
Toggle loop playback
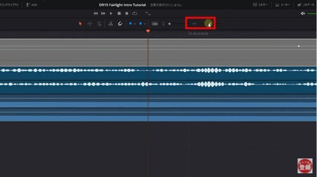pyautogui.click(x=134, y=14)
